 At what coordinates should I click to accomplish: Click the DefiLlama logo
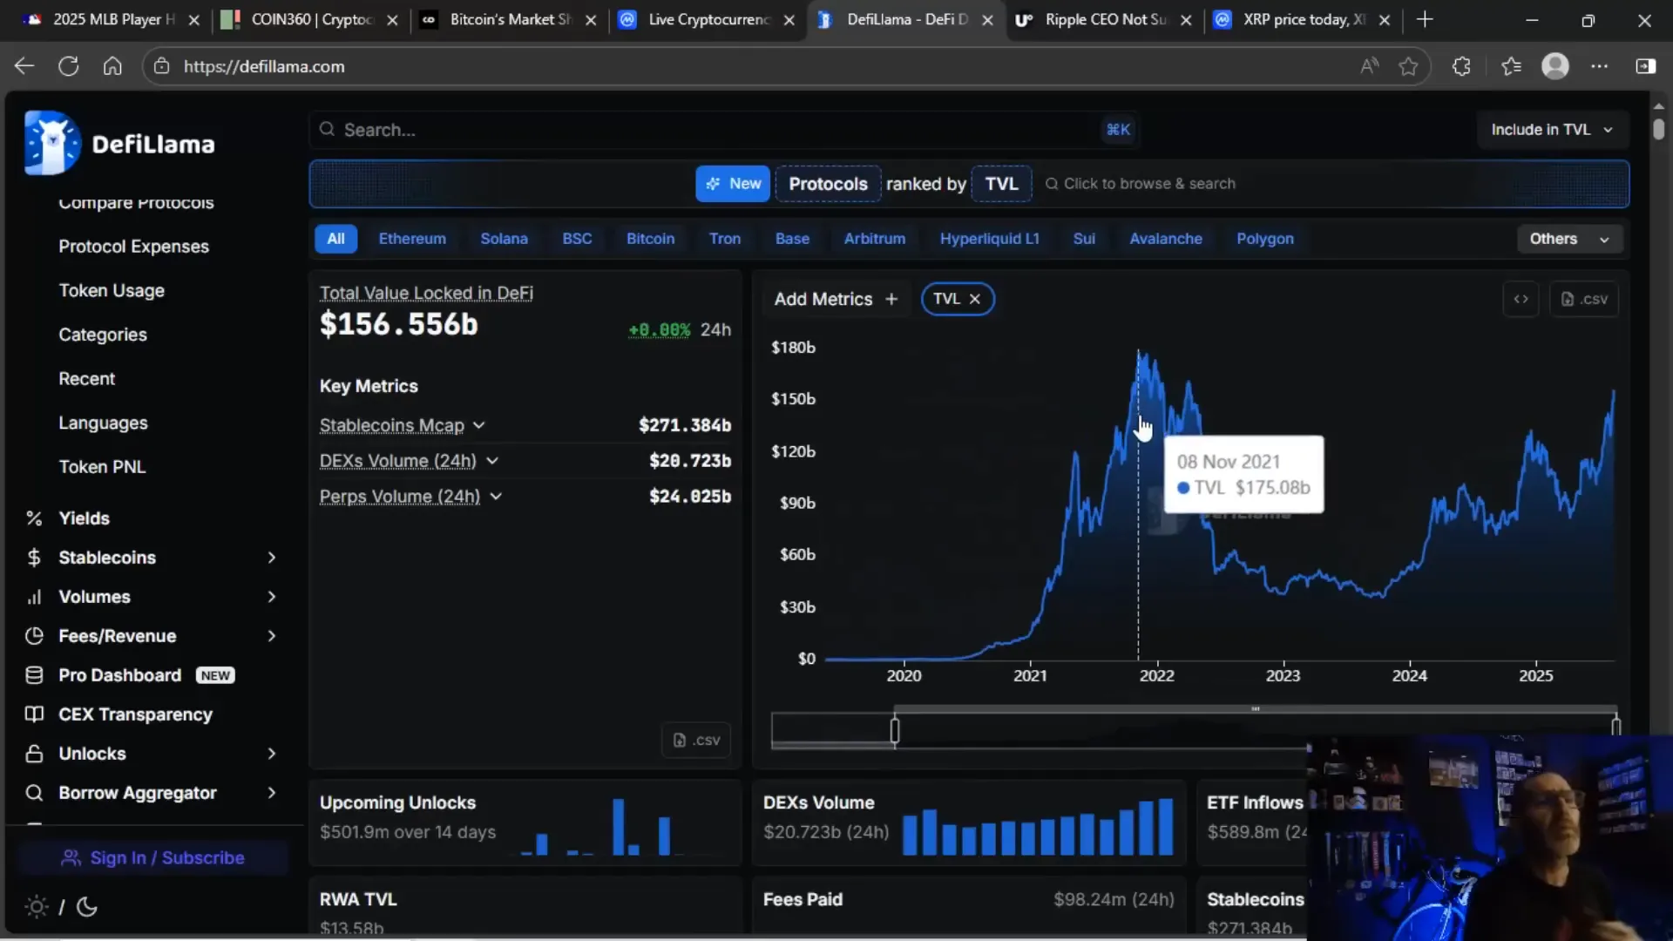click(119, 143)
